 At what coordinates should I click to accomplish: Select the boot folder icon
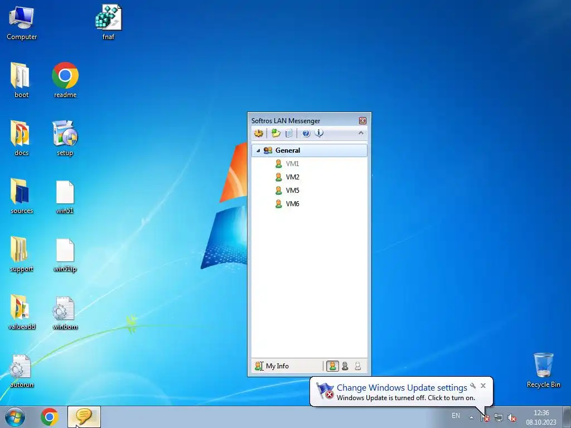(x=22, y=80)
